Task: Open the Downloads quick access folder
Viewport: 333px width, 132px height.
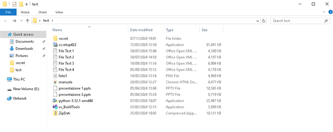Action: coord(24,49)
